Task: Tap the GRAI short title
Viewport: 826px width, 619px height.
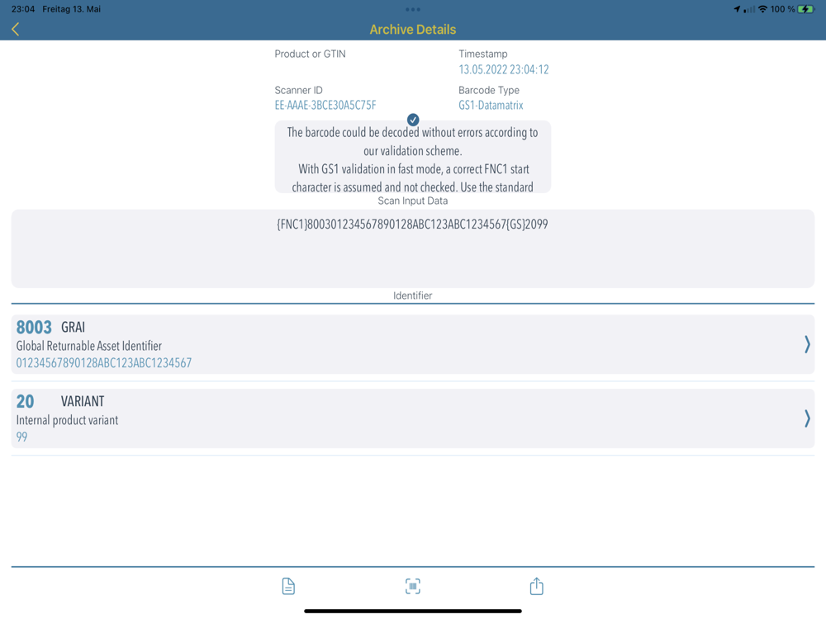Action: click(74, 328)
